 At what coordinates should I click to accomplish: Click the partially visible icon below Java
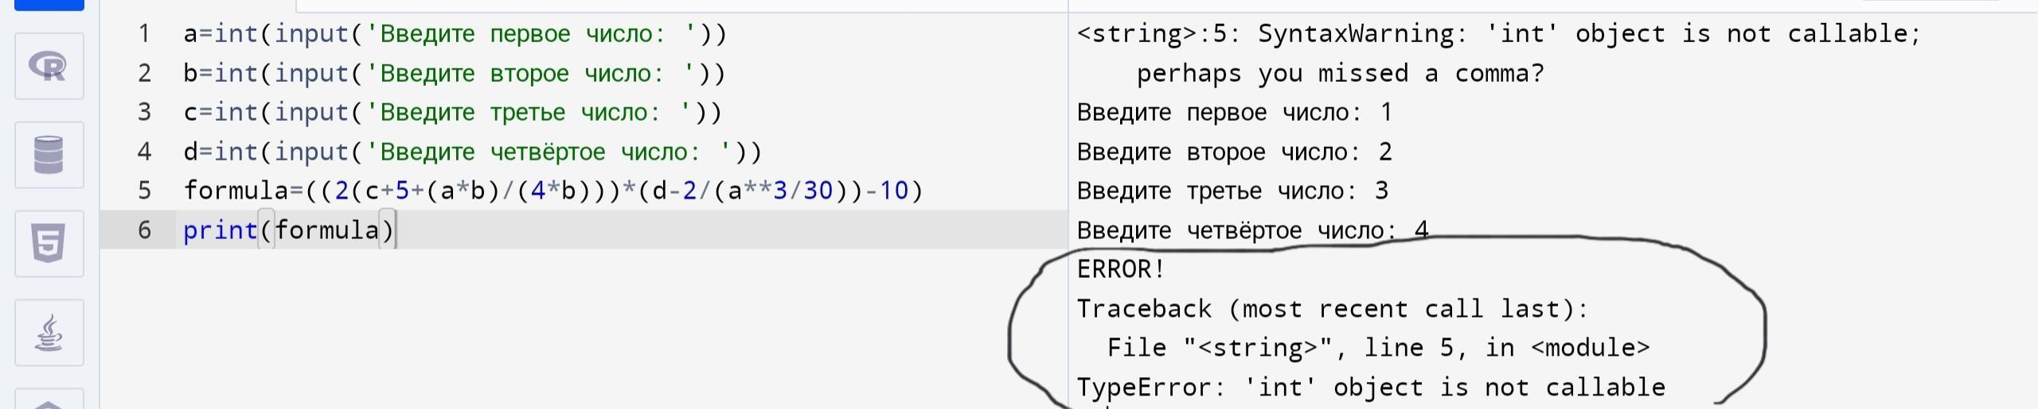point(49,399)
